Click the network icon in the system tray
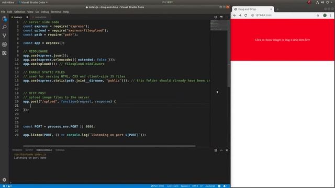 pos(318,2)
